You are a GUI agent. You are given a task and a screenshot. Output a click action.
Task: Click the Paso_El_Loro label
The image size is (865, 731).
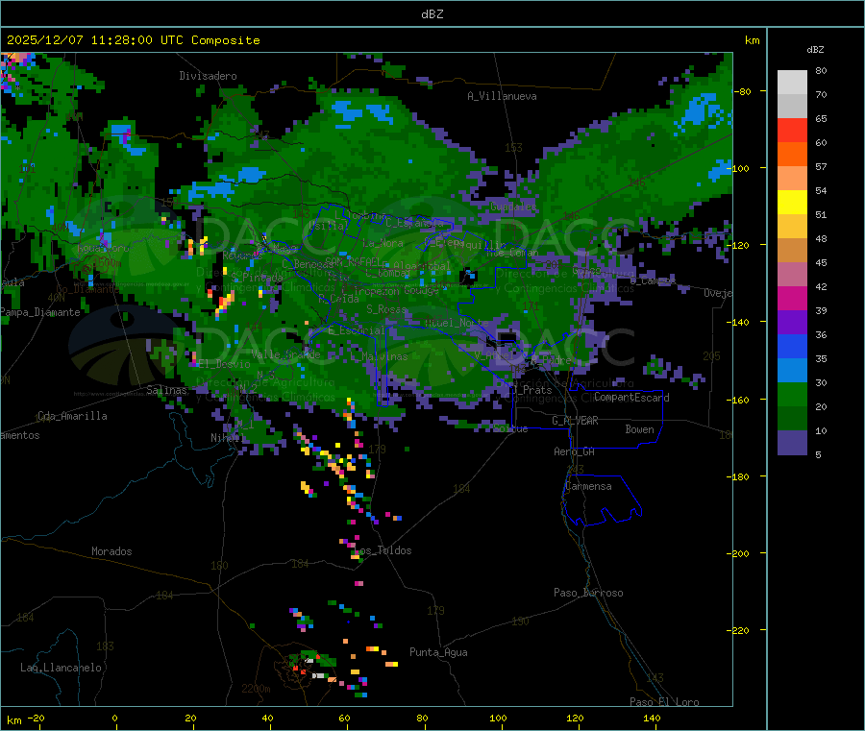pyautogui.click(x=664, y=702)
